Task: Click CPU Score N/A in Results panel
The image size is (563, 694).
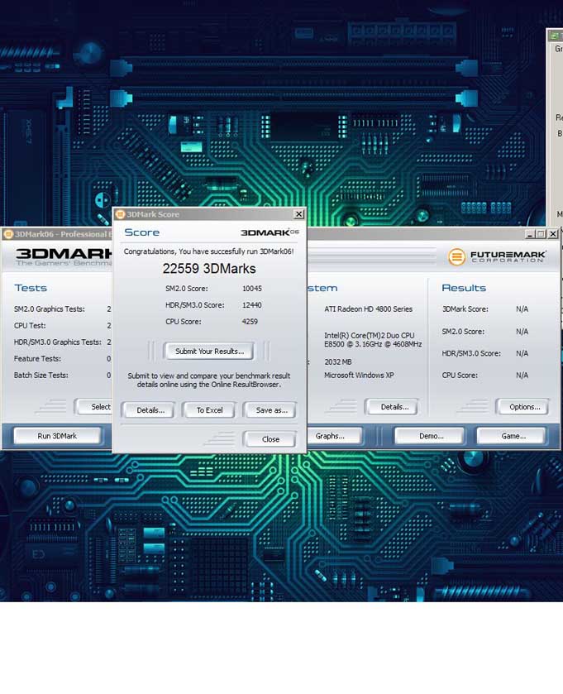Action: (x=522, y=375)
